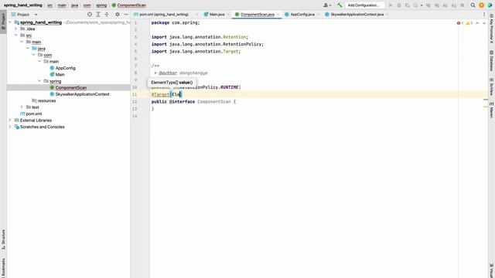Image resolution: width=495 pixels, height=278 pixels.
Task: Collapse the main folder under src
Action: 22,42
